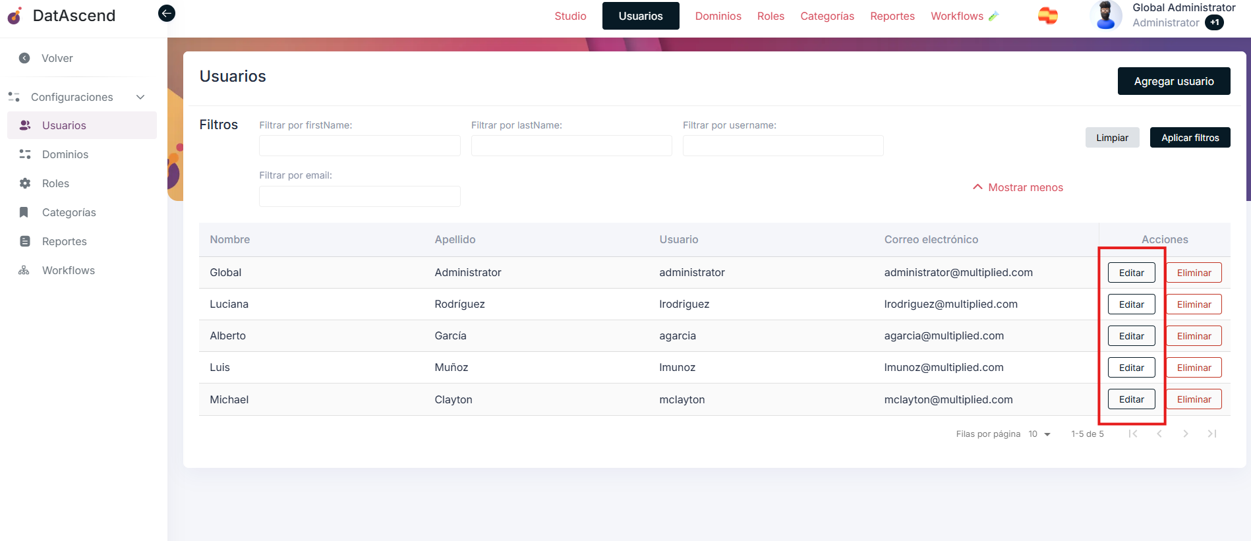Open the Global Administrator profile avatar

pos(1107,16)
